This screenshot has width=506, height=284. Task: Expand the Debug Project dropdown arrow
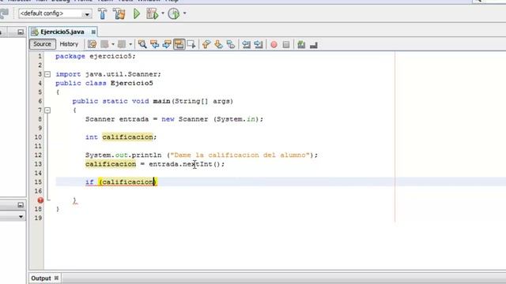pyautogui.click(x=163, y=13)
